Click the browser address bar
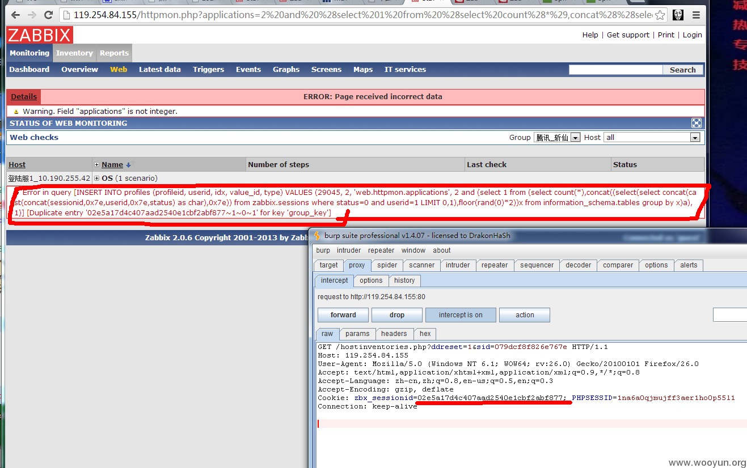 pos(363,15)
